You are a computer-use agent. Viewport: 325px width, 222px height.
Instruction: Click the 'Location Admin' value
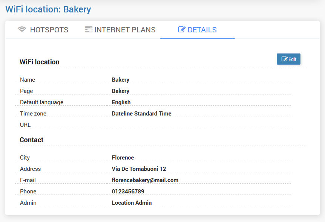click(132, 203)
